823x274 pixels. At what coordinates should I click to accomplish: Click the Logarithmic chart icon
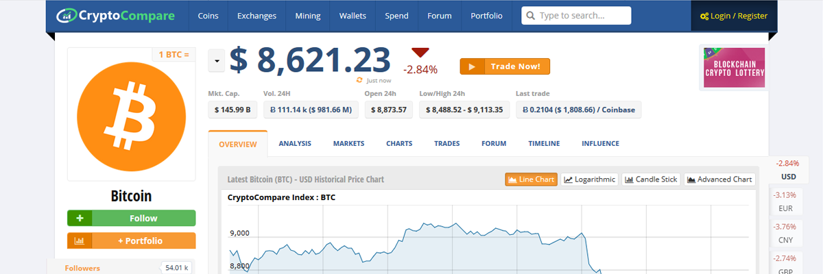(x=569, y=179)
